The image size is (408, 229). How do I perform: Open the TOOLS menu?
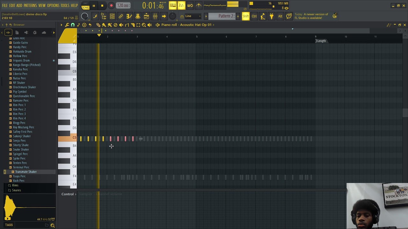pos(65,6)
